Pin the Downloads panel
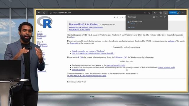This screenshot has width=189, height=106. click(x=165, y=17)
